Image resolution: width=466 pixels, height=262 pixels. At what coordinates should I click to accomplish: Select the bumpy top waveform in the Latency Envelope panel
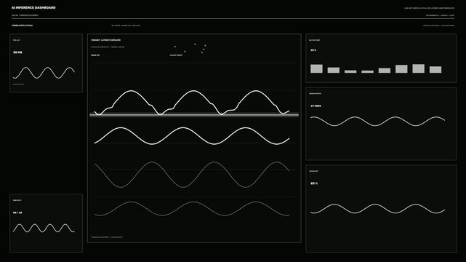(192, 103)
